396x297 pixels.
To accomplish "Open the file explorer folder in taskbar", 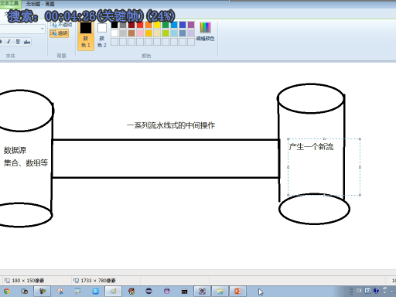I will 220,292.
